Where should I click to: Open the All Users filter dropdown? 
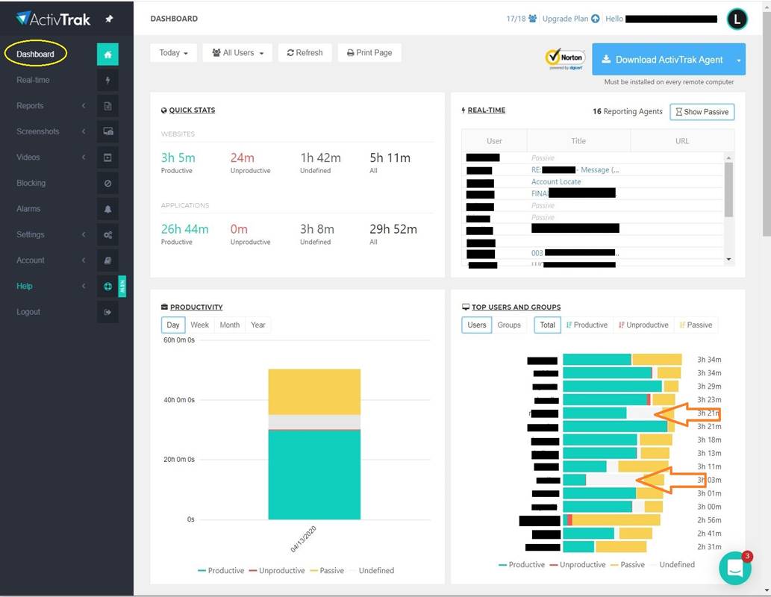(238, 53)
